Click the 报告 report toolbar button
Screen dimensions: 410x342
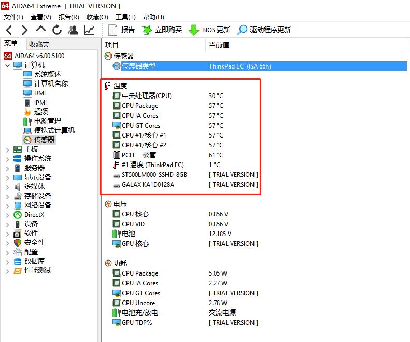pyautogui.click(x=121, y=30)
